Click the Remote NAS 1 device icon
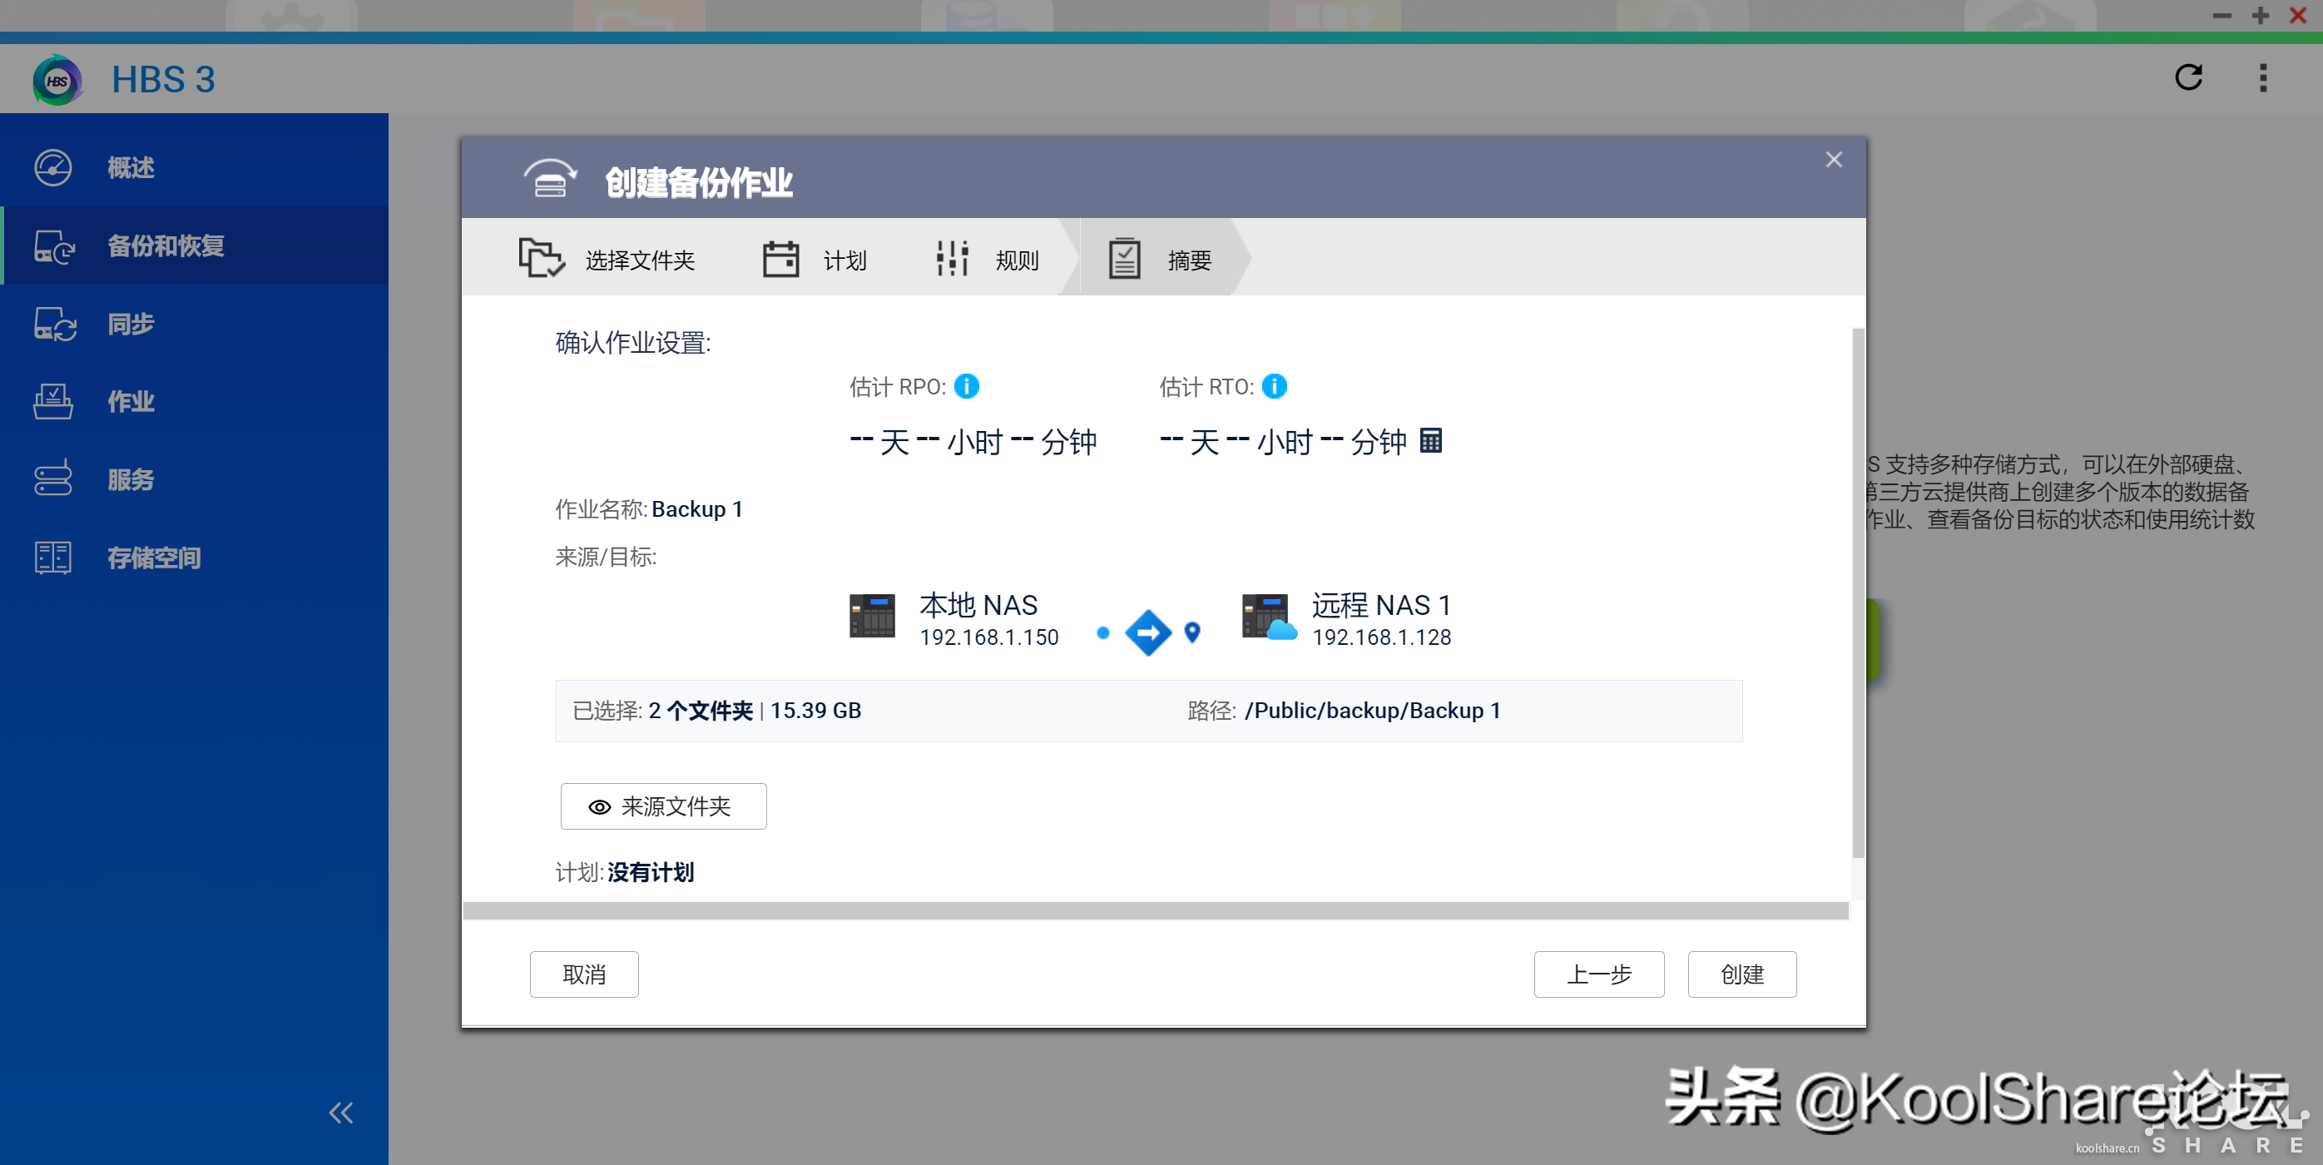The image size is (2323, 1165). 1267,616
